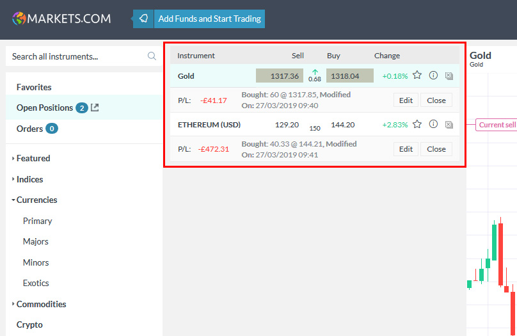517x336 pixels.
Task: Click the close-all icon on ETHEREUM row
Action: (449, 125)
